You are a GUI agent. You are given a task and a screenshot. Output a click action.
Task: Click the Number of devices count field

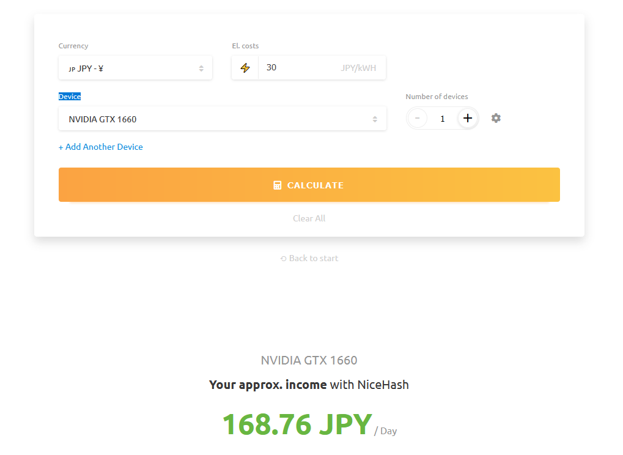[x=442, y=118]
